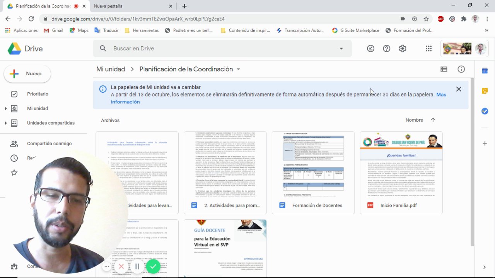Open Maps bookmark
Screen dimensions: 495x278
pyautogui.click(x=79, y=30)
